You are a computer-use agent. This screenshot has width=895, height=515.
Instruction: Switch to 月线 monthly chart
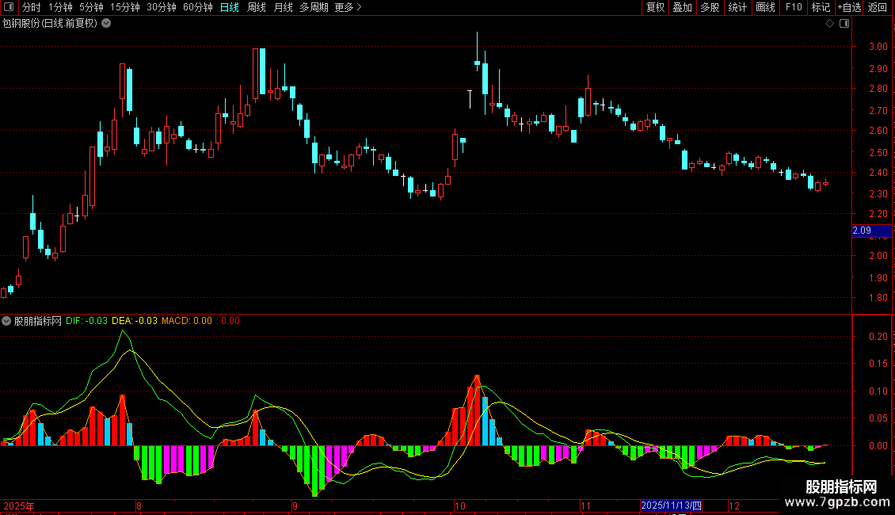[283, 7]
